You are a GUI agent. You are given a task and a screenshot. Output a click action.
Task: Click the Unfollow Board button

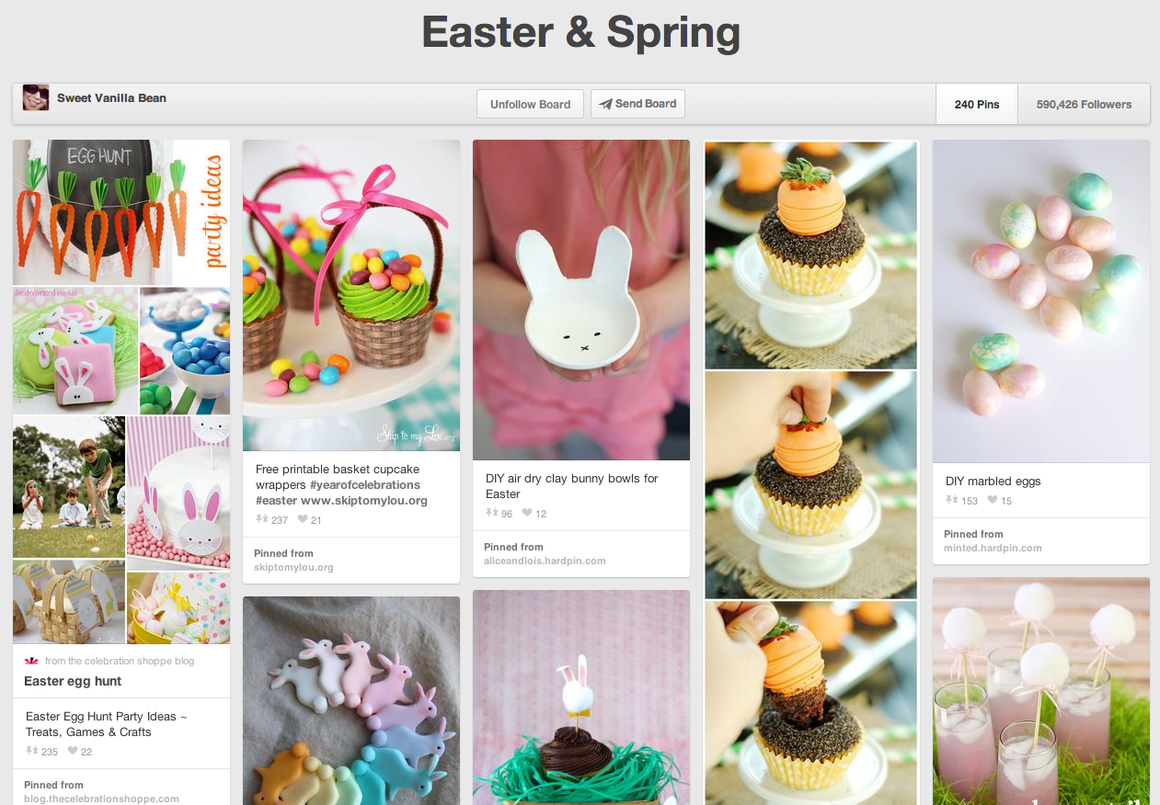tap(530, 104)
